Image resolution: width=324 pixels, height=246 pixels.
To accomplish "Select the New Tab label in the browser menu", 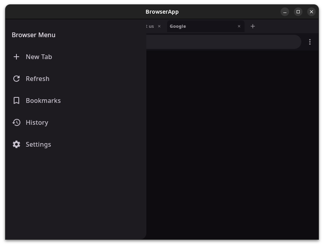I will (39, 57).
